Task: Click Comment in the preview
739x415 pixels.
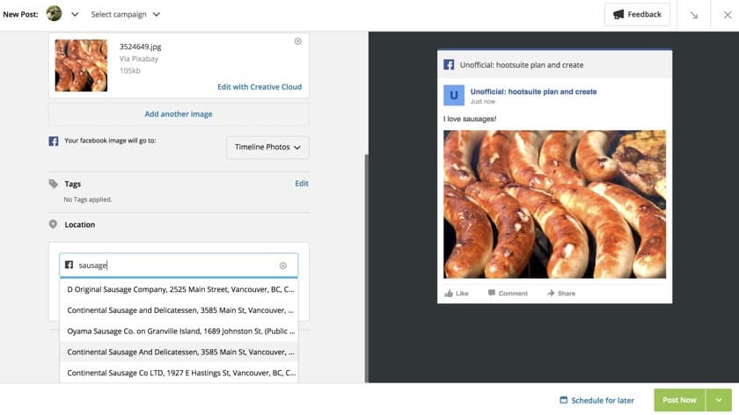Action: tap(508, 293)
